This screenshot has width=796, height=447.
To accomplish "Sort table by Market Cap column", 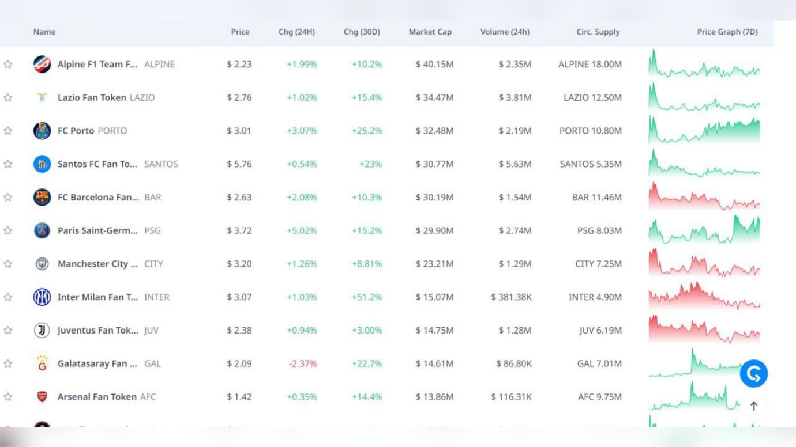I will click(x=430, y=32).
